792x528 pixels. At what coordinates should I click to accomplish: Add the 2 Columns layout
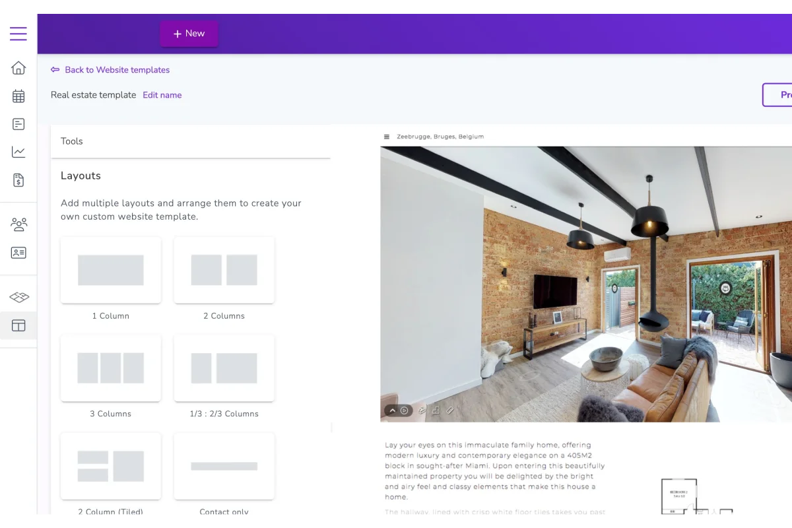point(224,270)
